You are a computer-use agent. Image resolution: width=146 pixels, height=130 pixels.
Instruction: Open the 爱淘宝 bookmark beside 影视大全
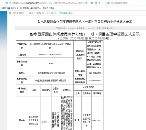(x=24, y=8)
